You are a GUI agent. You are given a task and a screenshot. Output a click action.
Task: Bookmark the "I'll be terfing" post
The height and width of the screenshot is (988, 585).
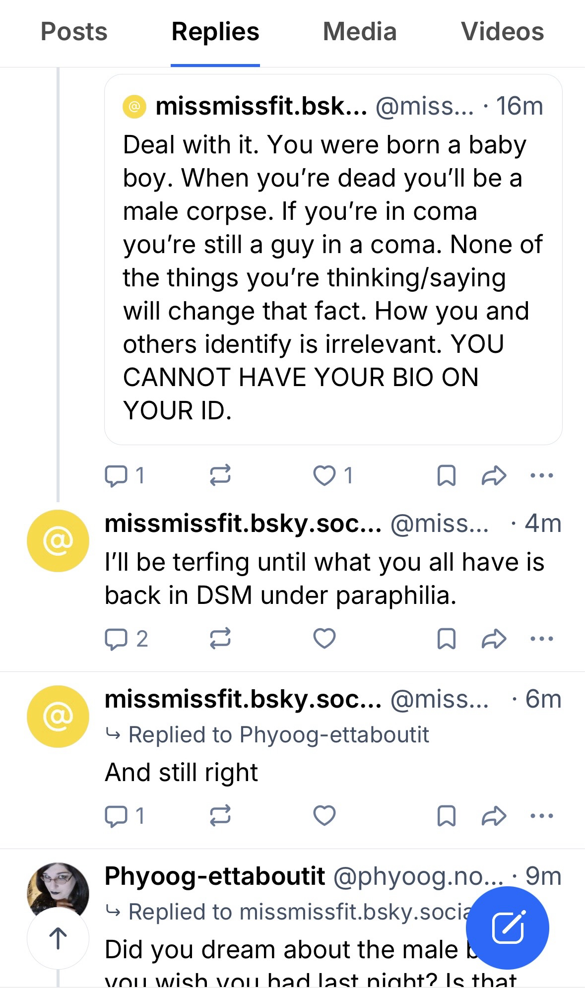tap(446, 639)
